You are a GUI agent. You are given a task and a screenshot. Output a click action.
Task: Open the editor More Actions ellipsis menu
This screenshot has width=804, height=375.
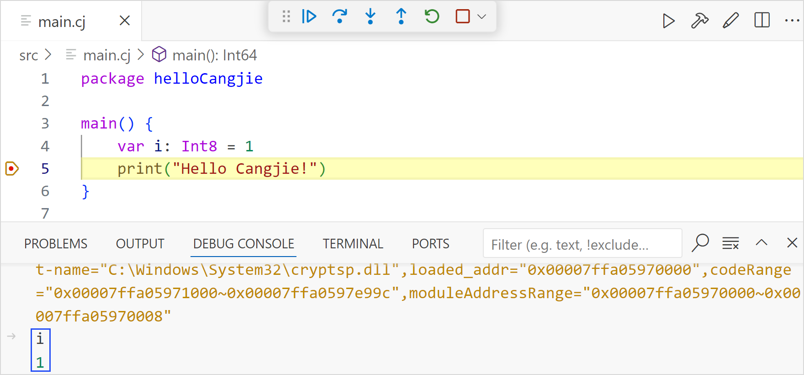tap(792, 21)
